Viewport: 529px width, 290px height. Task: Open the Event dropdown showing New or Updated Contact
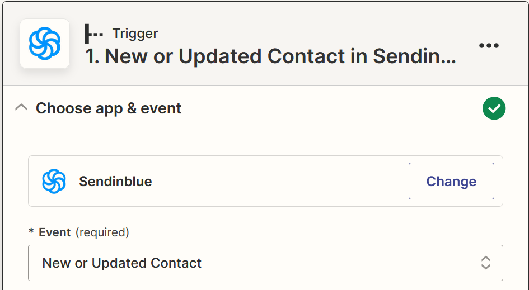pyautogui.click(x=265, y=263)
